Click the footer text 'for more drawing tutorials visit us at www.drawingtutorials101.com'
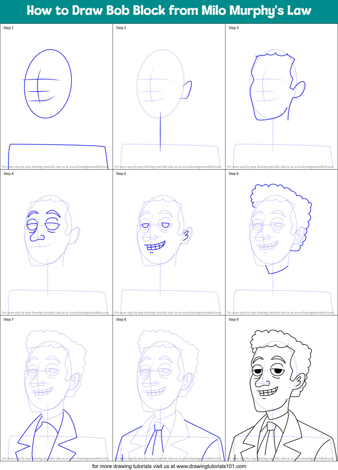Image resolution: width=338 pixels, height=470 pixels. [x=169, y=466]
